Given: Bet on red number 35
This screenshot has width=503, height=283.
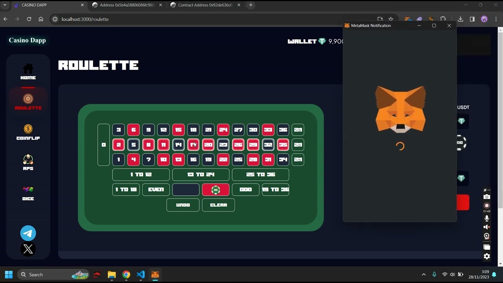Looking at the screenshot, I should [283, 145].
